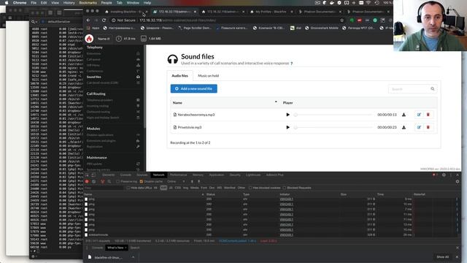Open the Elements tab in DevTools
This screenshot has width=467, height=263.
click(109, 175)
